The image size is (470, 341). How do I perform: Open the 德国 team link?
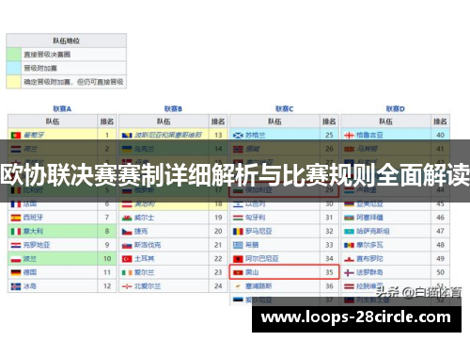tap(30, 272)
